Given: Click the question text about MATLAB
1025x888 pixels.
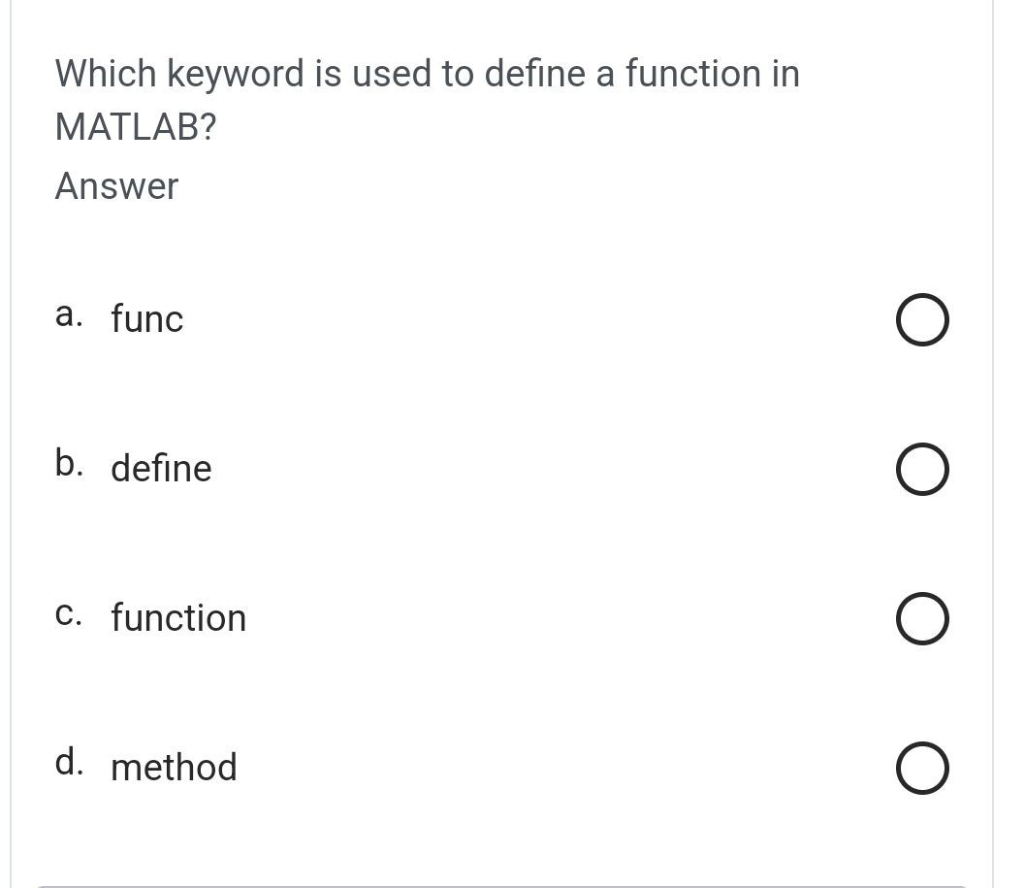Looking at the screenshot, I should [x=427, y=97].
